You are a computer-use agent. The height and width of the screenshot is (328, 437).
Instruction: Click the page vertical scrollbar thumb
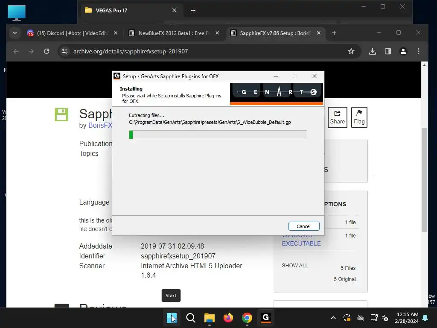424,180
